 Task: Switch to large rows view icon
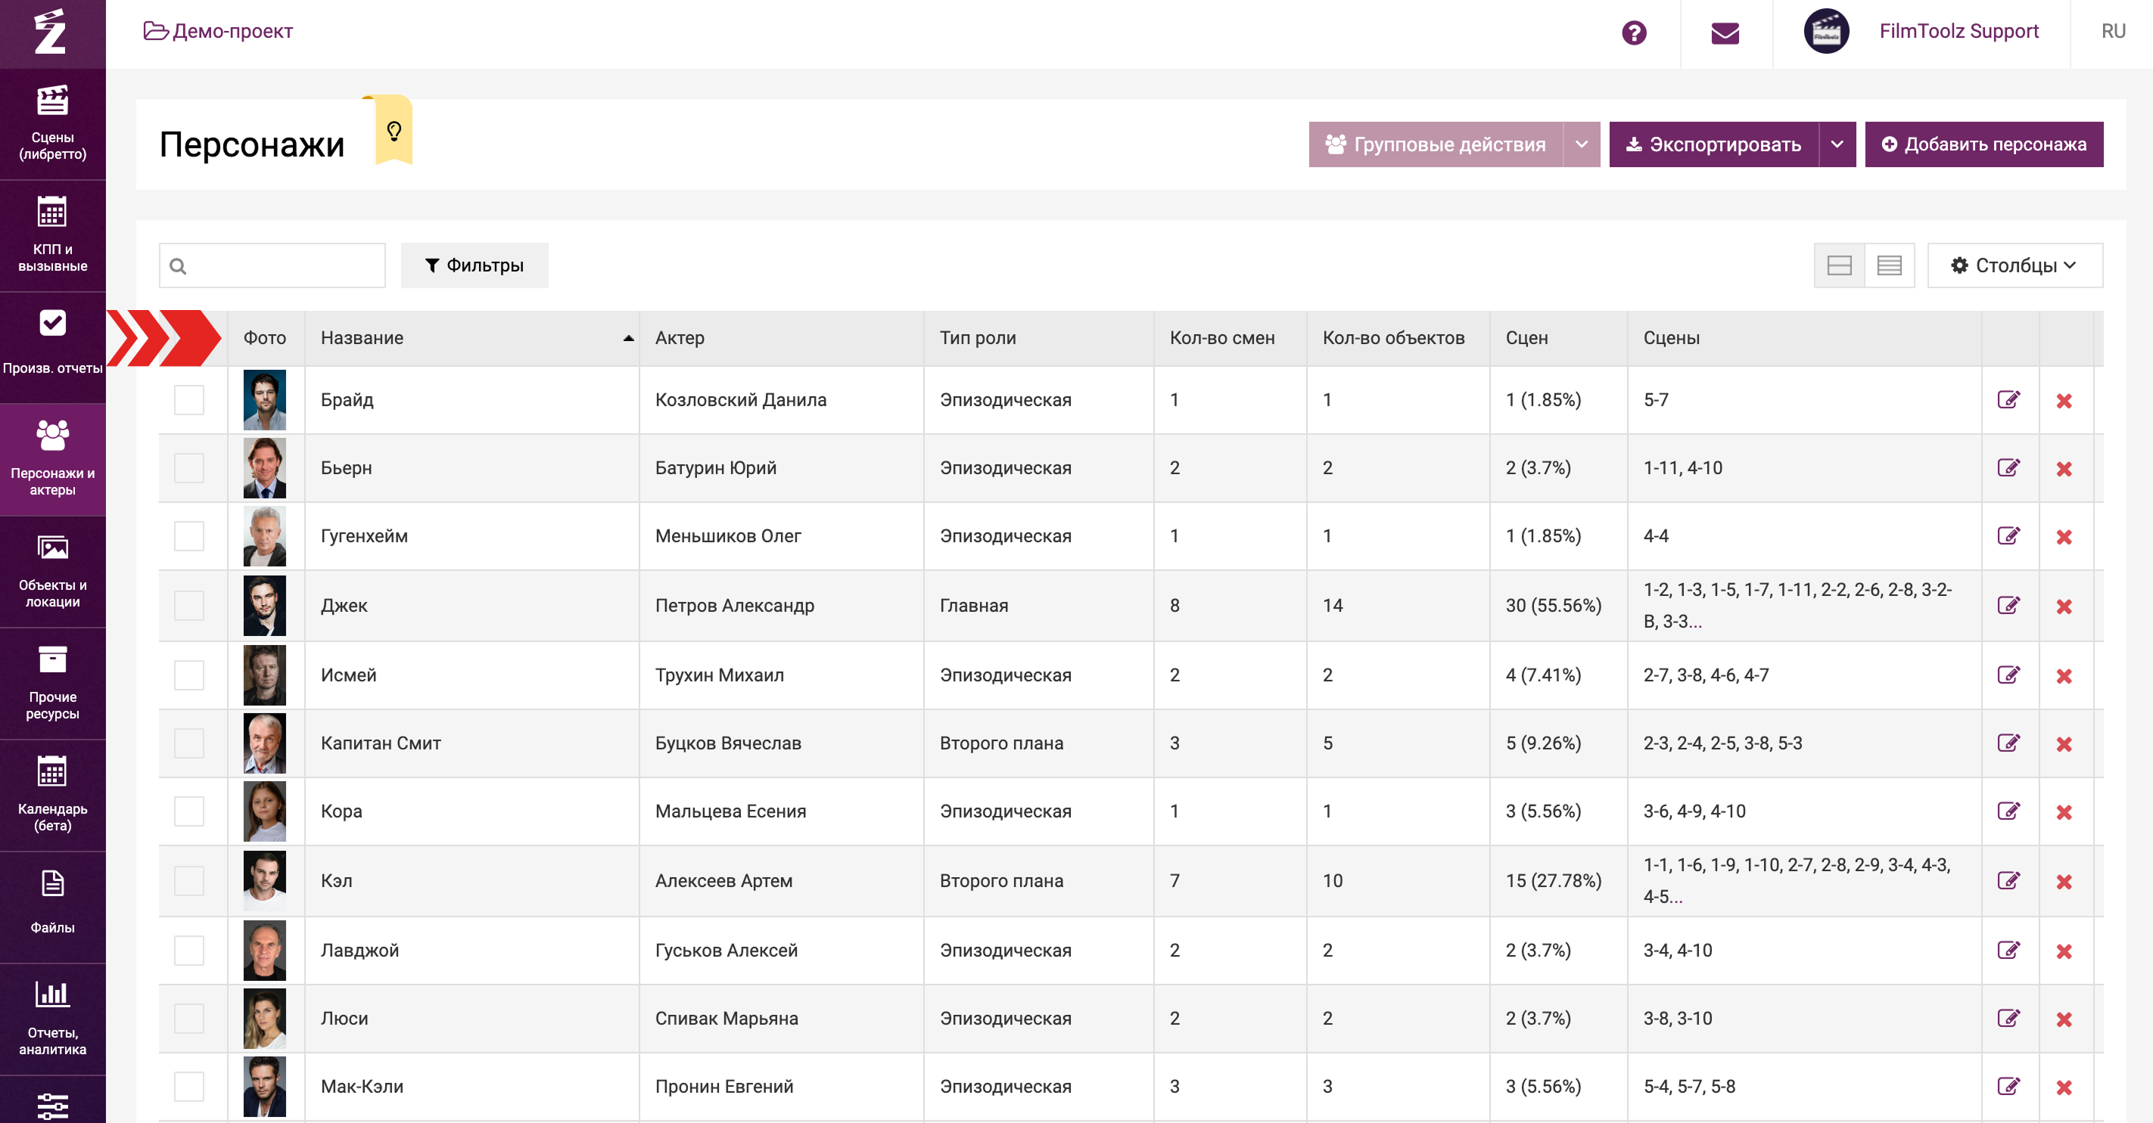[x=1839, y=265]
